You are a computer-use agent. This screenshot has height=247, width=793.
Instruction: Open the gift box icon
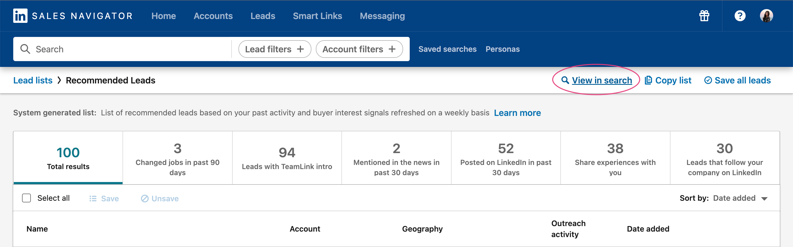tap(704, 16)
